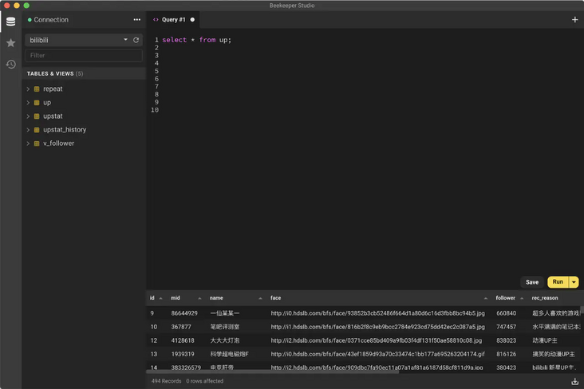Open the database tables sidebar icon
Viewport: 584px width, 389px height.
(10, 22)
